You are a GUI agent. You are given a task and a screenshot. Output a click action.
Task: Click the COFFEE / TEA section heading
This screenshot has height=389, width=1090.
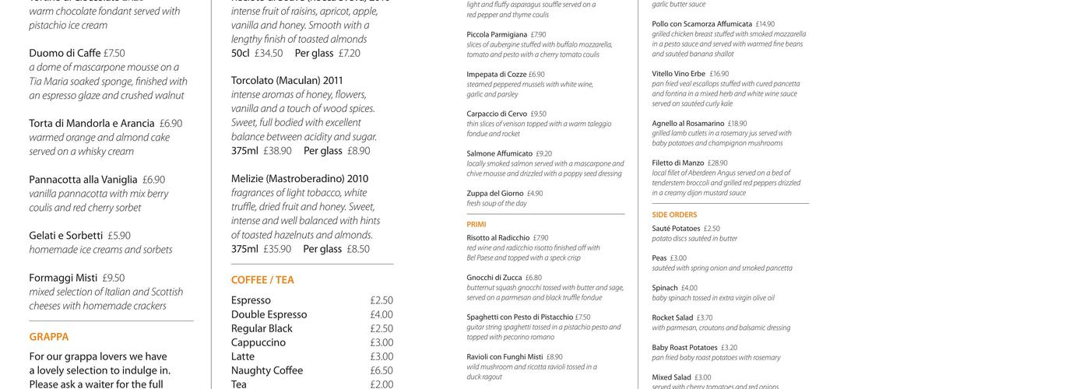(262, 280)
